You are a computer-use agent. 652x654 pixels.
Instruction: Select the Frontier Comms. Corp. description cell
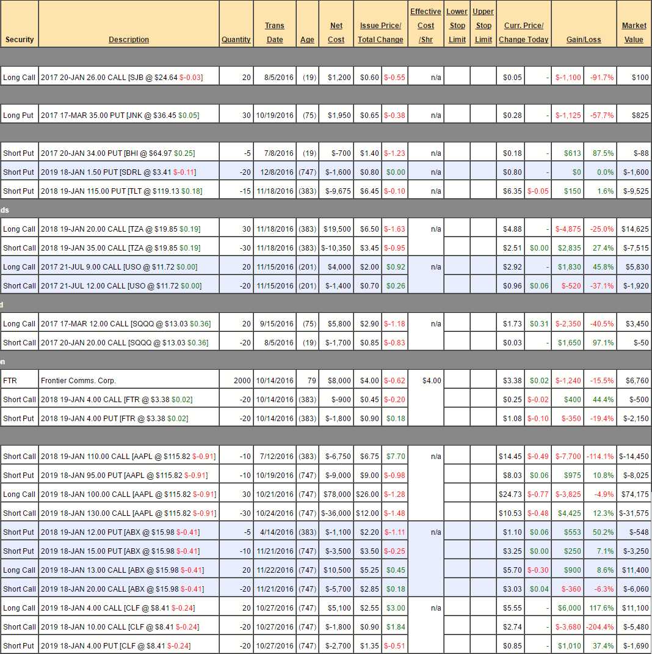(x=78, y=381)
